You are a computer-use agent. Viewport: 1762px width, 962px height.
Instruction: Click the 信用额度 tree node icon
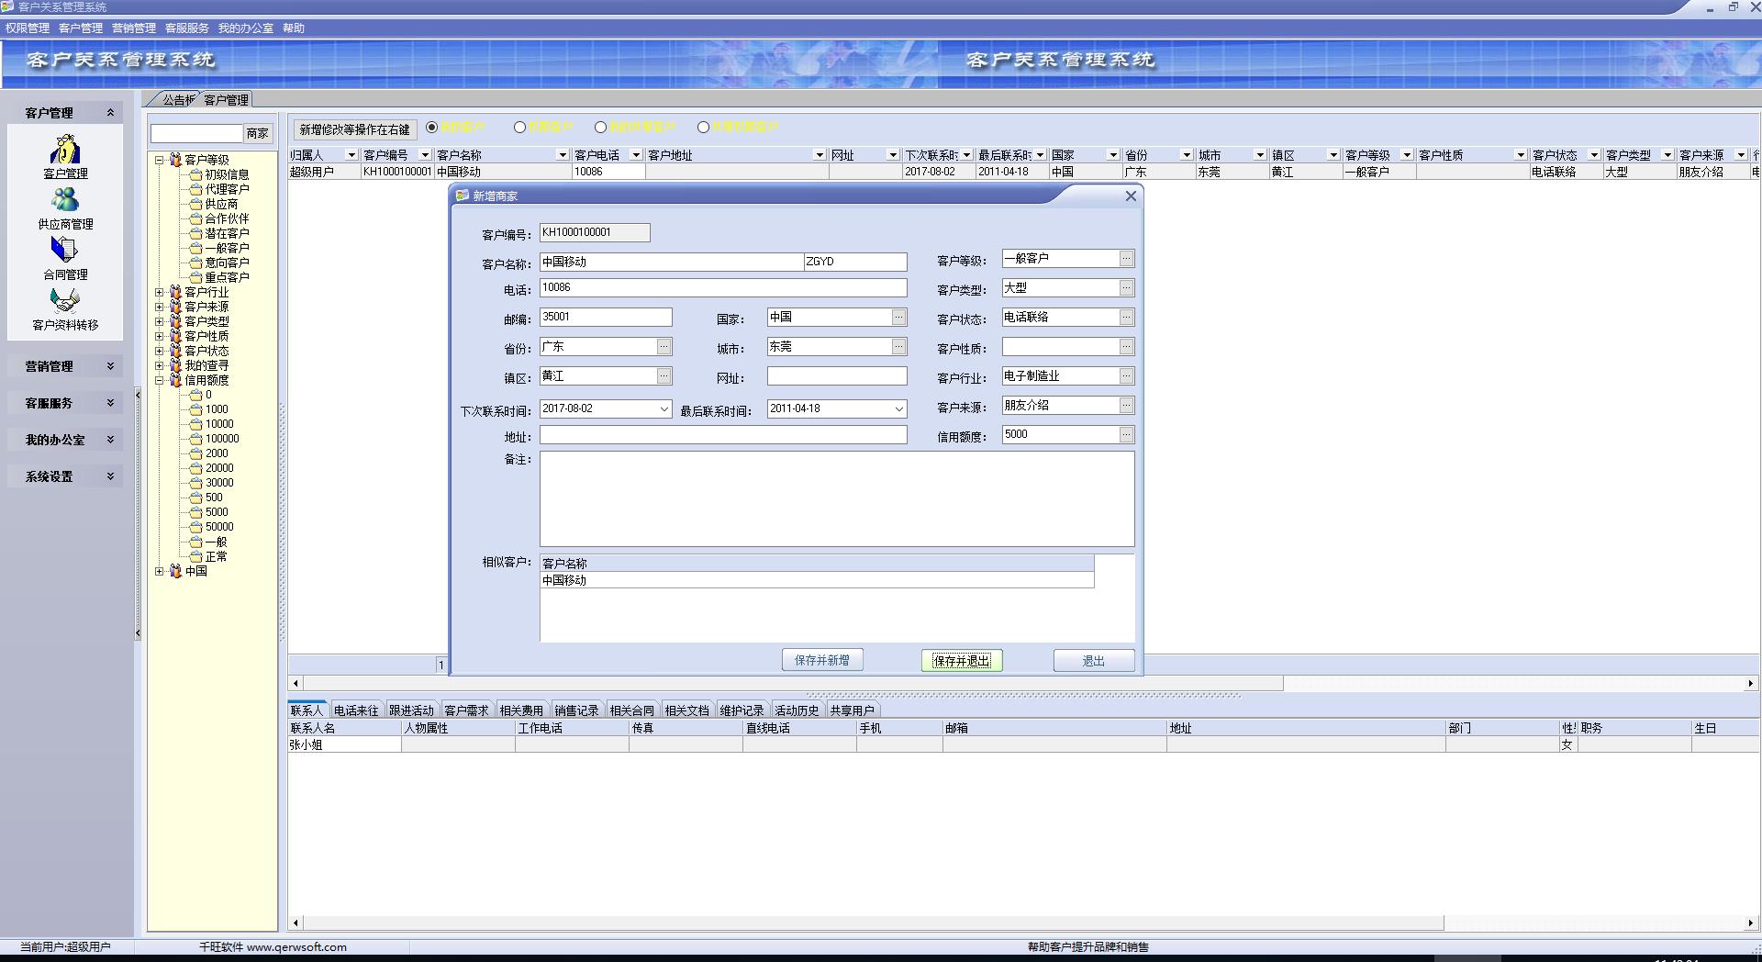tap(175, 380)
